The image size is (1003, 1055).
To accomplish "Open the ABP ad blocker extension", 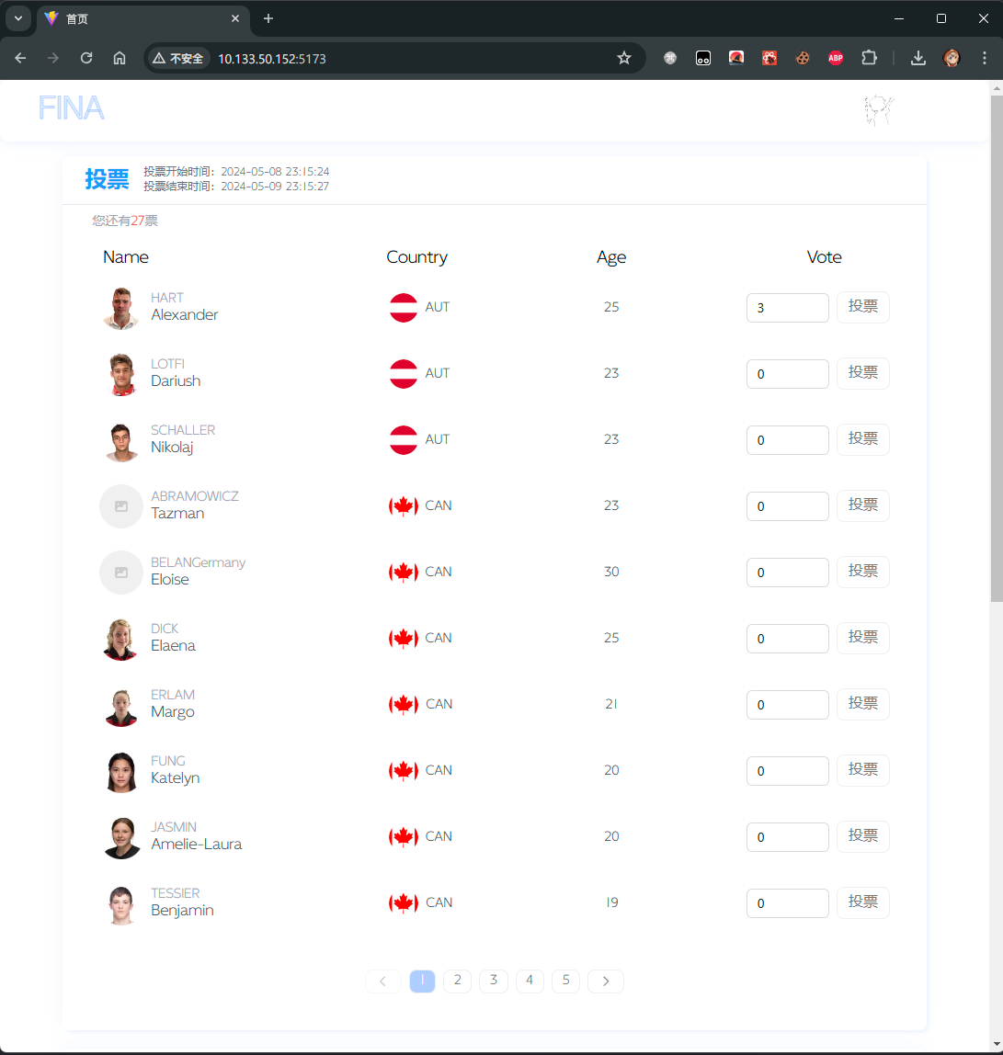I will tap(836, 59).
